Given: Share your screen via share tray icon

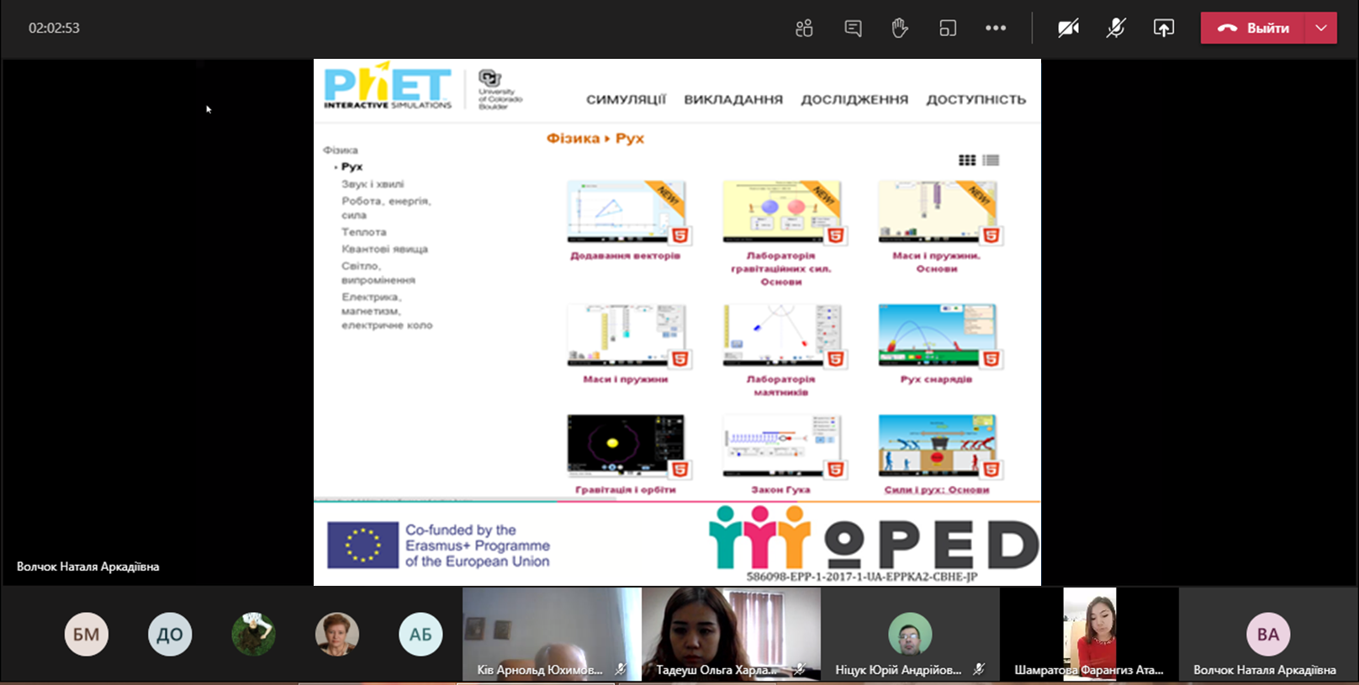Looking at the screenshot, I should [x=1164, y=28].
